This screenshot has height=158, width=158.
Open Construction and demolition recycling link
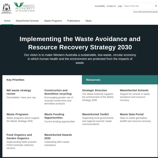coord(58,92)
